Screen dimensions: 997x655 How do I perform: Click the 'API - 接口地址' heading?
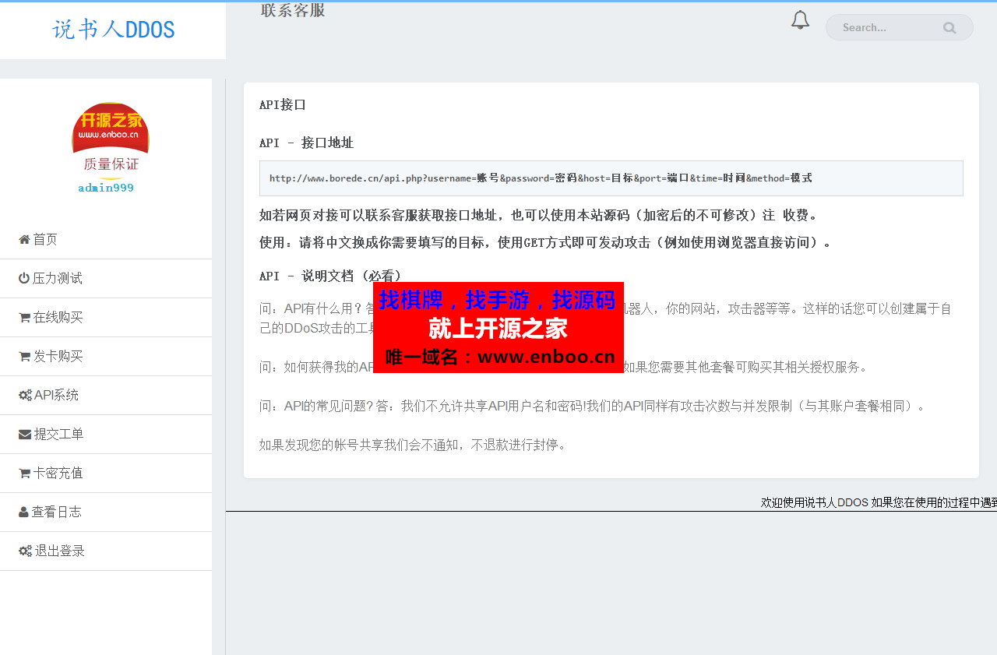tap(306, 143)
